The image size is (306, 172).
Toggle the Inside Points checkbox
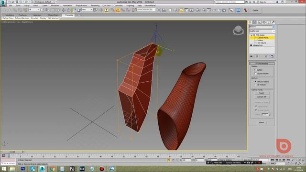pyautogui.click(x=256, y=107)
